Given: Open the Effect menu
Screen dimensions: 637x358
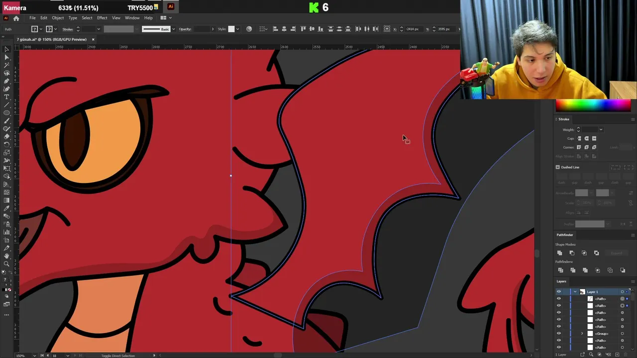Looking at the screenshot, I should click(x=102, y=18).
